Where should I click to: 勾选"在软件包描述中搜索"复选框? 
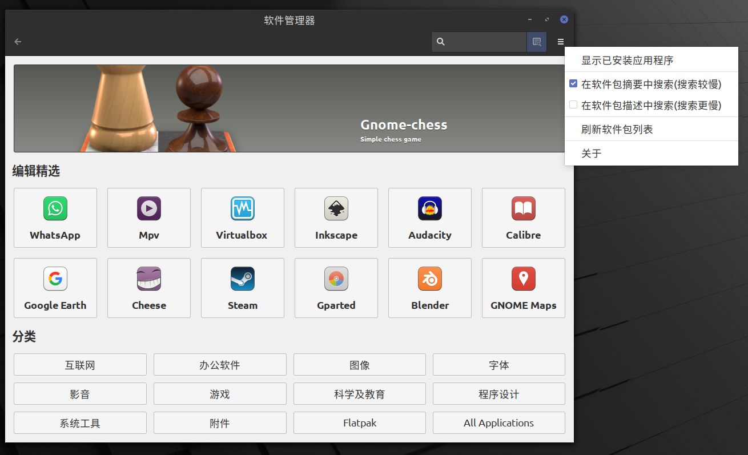point(573,104)
